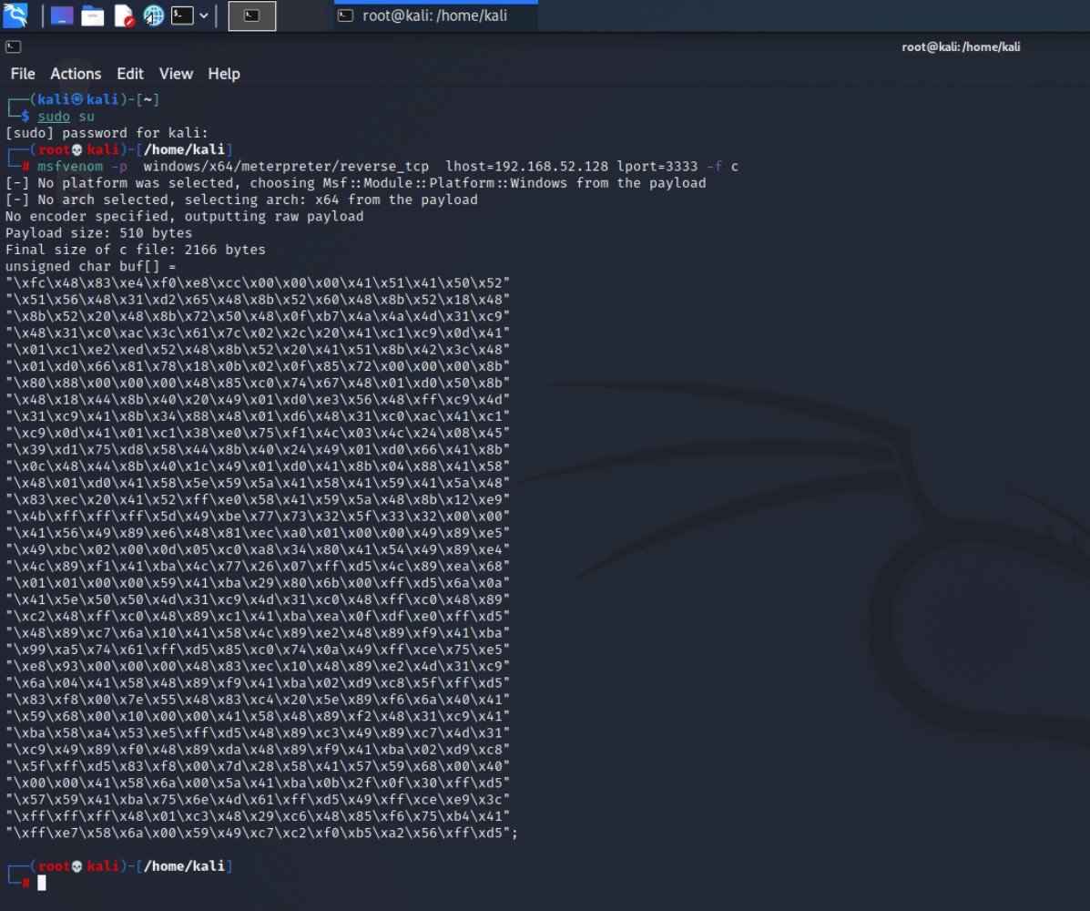The image size is (1090, 911).
Task: Open the Help menu
Action: (224, 74)
